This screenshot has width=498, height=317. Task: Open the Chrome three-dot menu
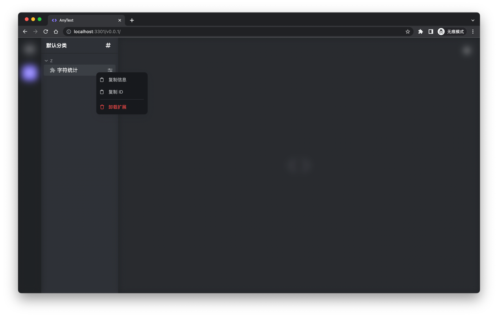click(473, 31)
